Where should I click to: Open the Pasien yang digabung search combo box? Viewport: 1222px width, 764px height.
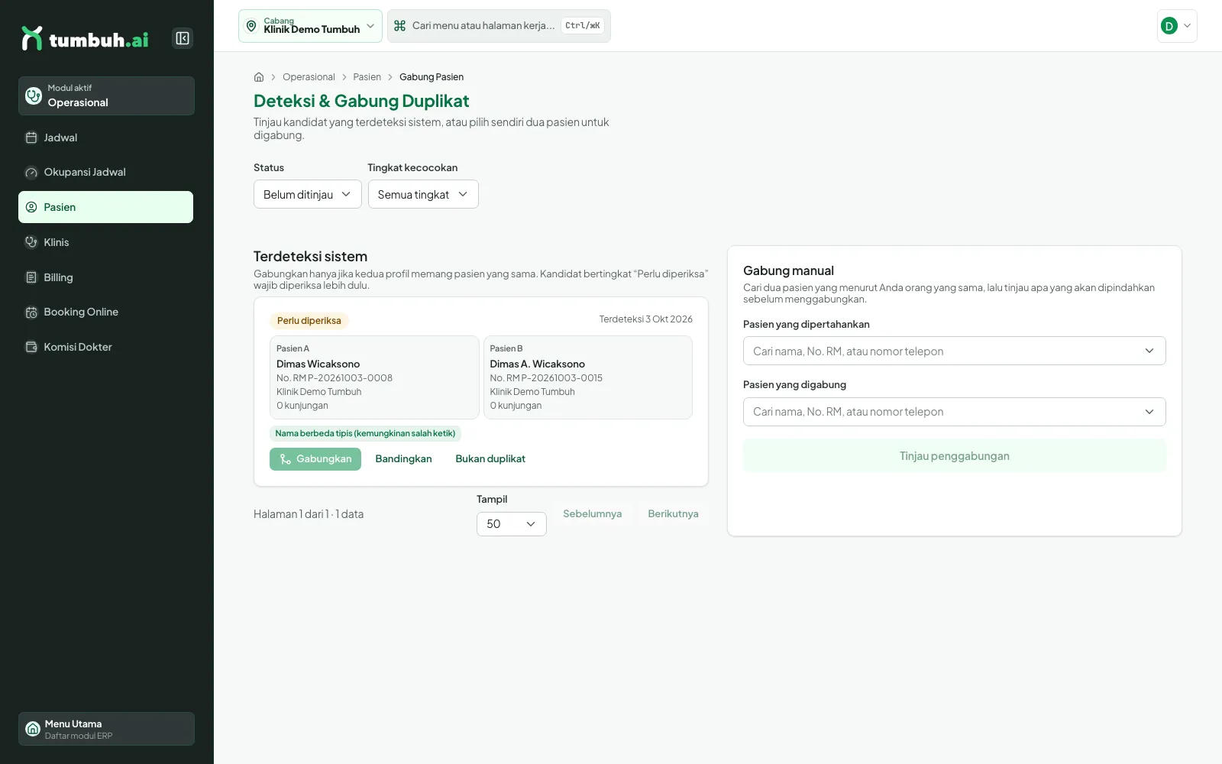coord(954,412)
